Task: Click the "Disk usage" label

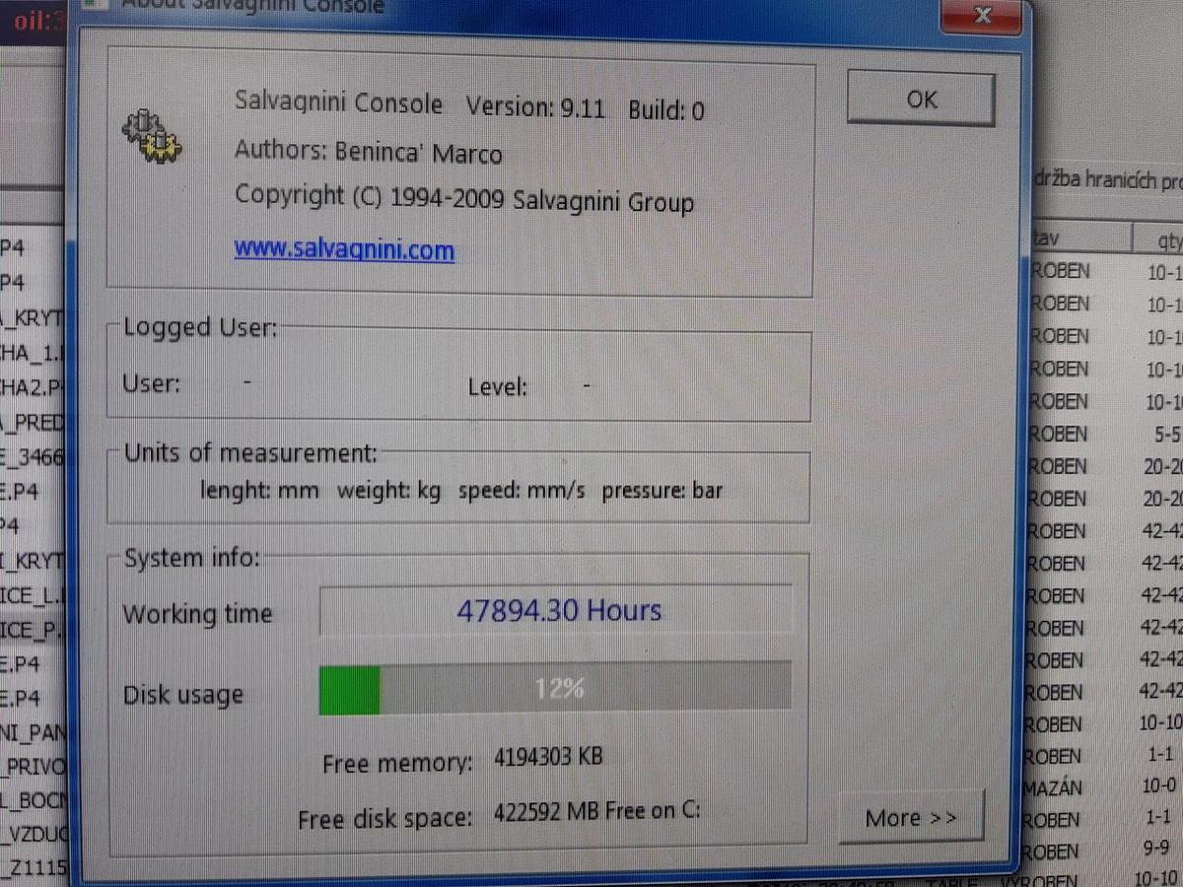Action: [x=182, y=695]
